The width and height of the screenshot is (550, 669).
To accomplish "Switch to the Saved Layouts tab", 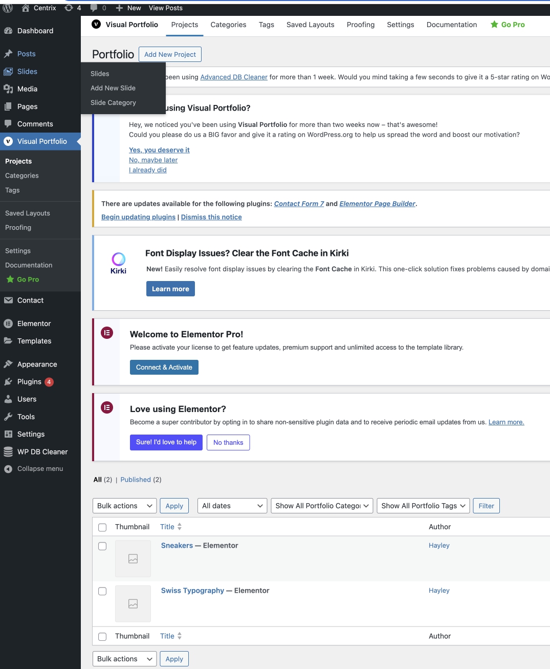I will [x=310, y=25].
